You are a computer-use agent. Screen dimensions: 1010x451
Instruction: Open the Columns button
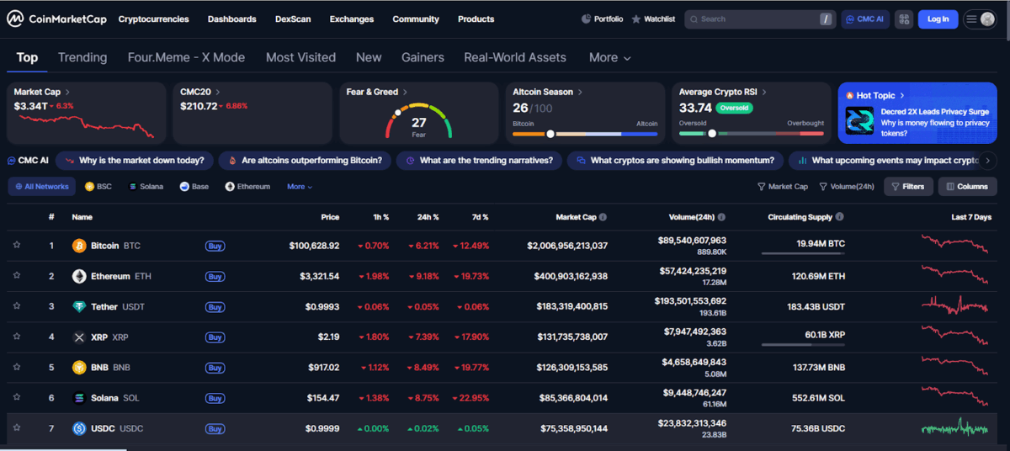[x=967, y=187]
